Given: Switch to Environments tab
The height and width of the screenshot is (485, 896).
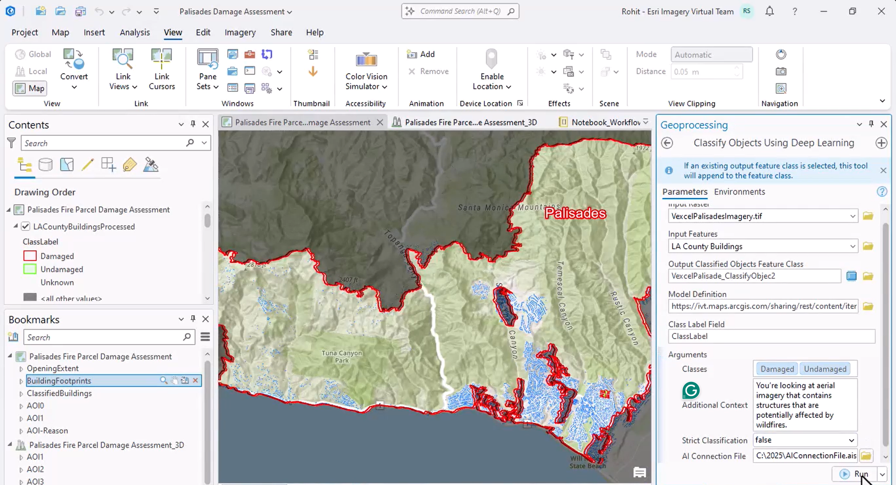Looking at the screenshot, I should (x=739, y=192).
